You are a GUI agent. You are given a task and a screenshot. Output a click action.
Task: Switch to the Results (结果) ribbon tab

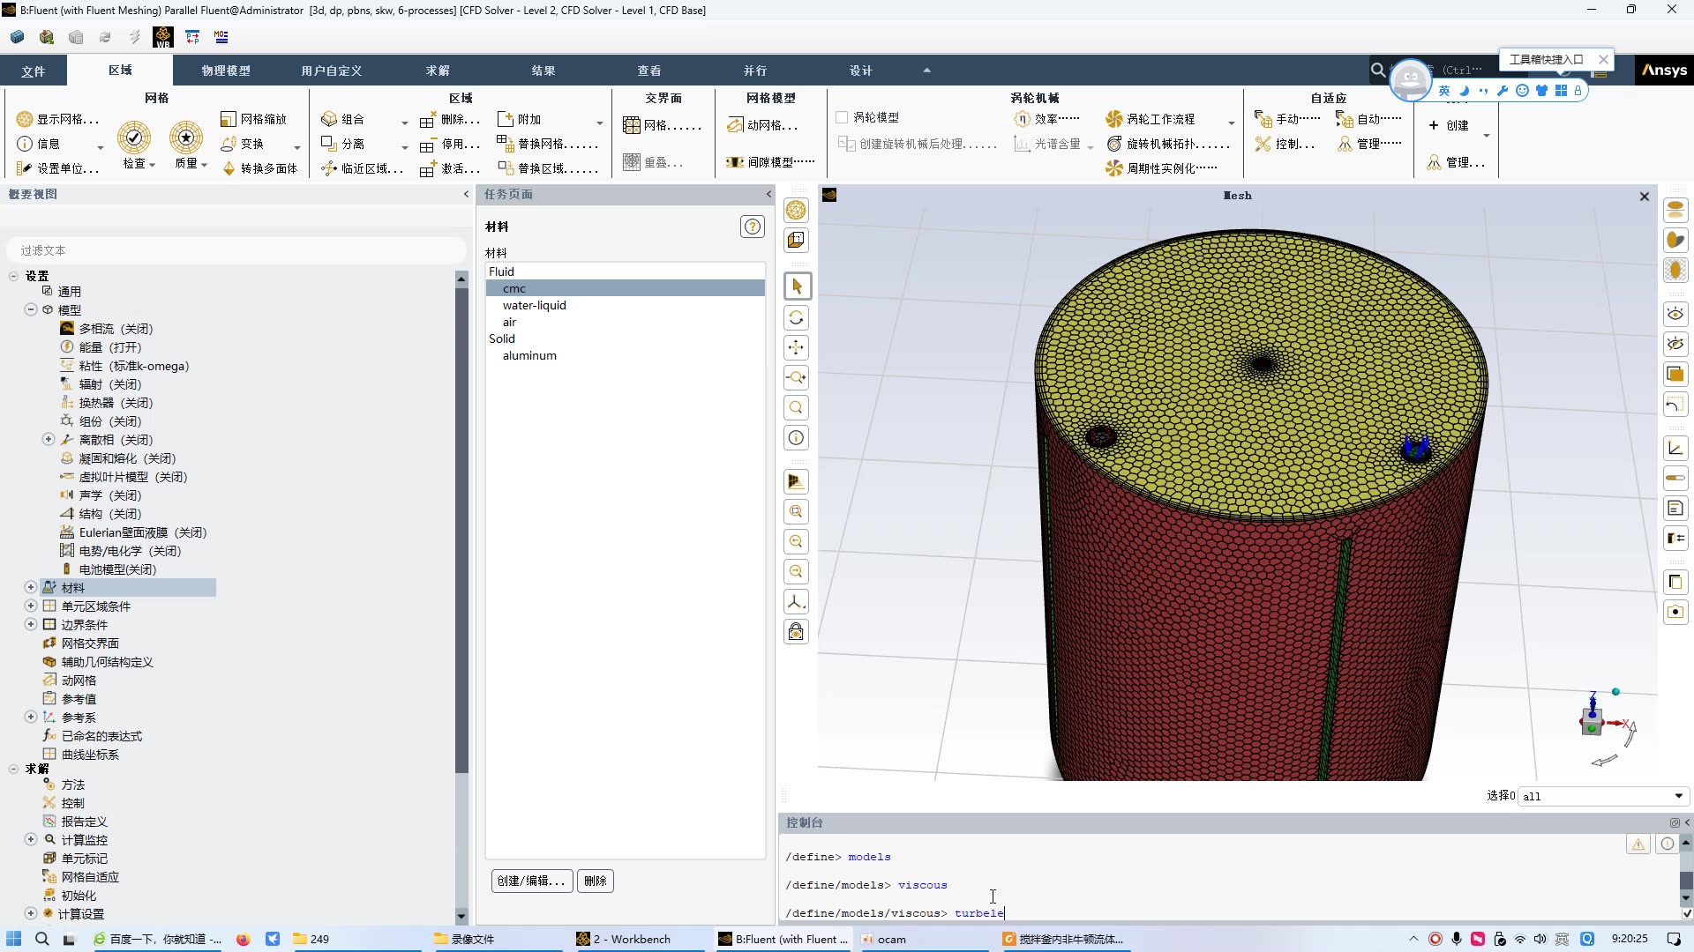(x=543, y=71)
